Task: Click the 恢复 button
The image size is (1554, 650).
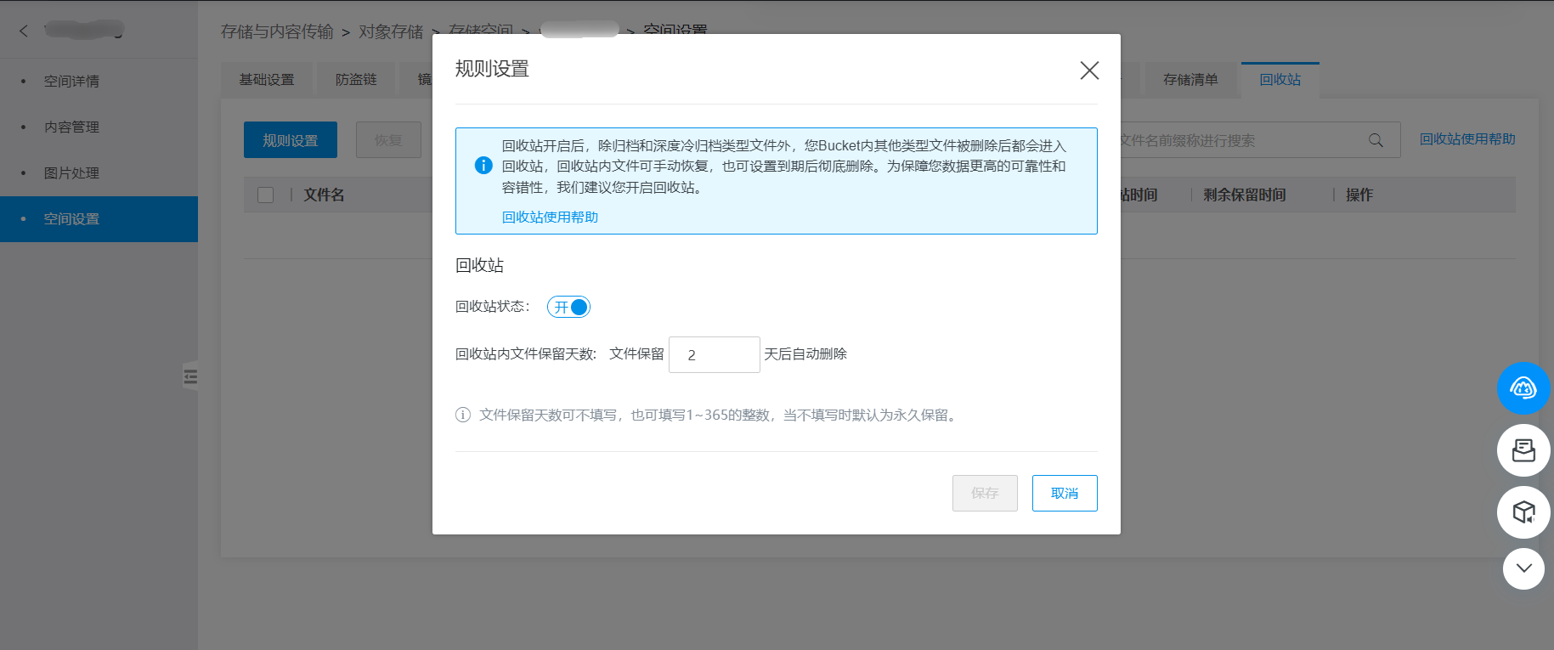Action: tap(388, 140)
